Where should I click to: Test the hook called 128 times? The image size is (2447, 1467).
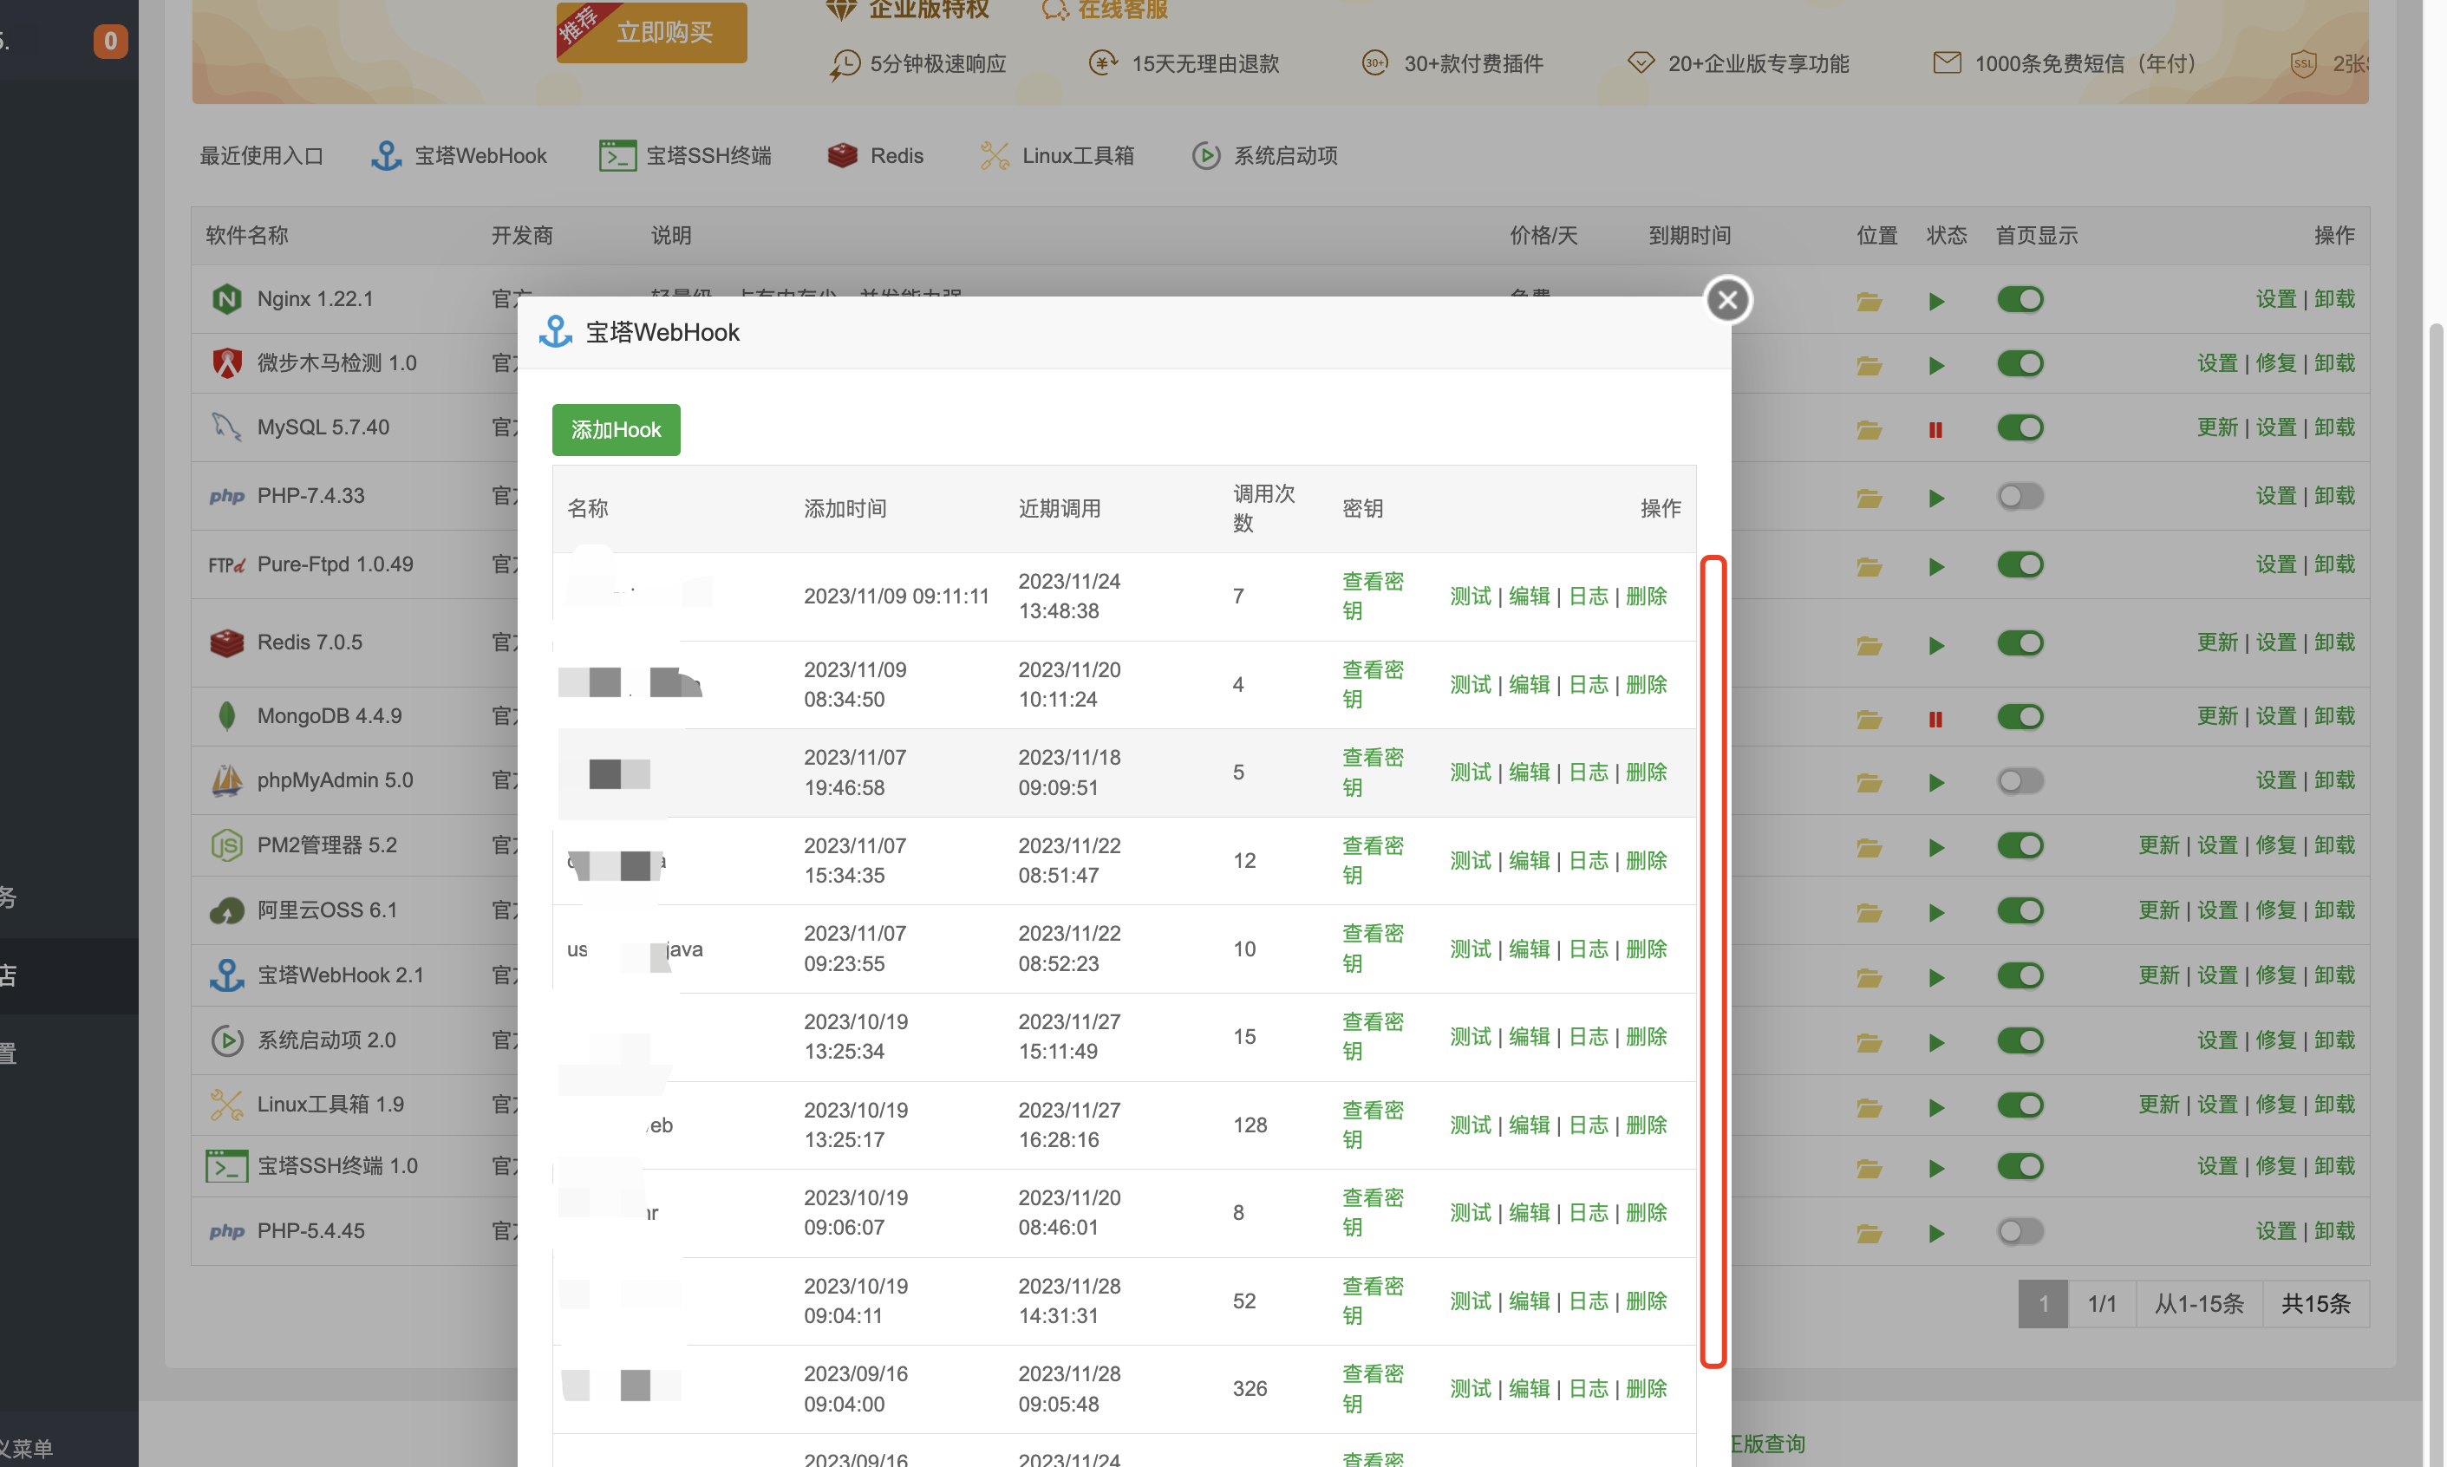pyautogui.click(x=1470, y=1125)
